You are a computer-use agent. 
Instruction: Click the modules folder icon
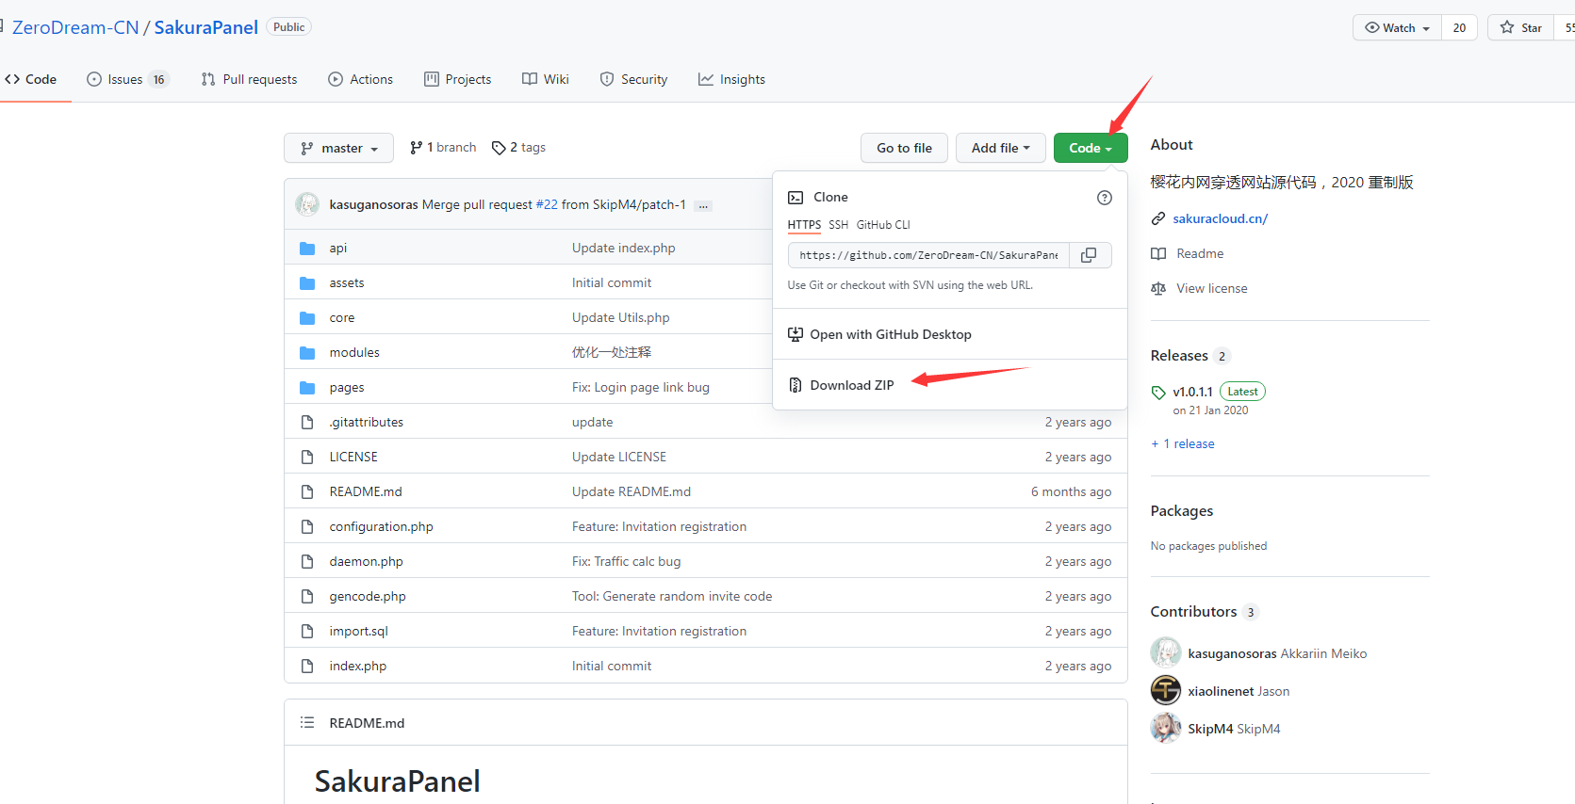click(x=307, y=353)
